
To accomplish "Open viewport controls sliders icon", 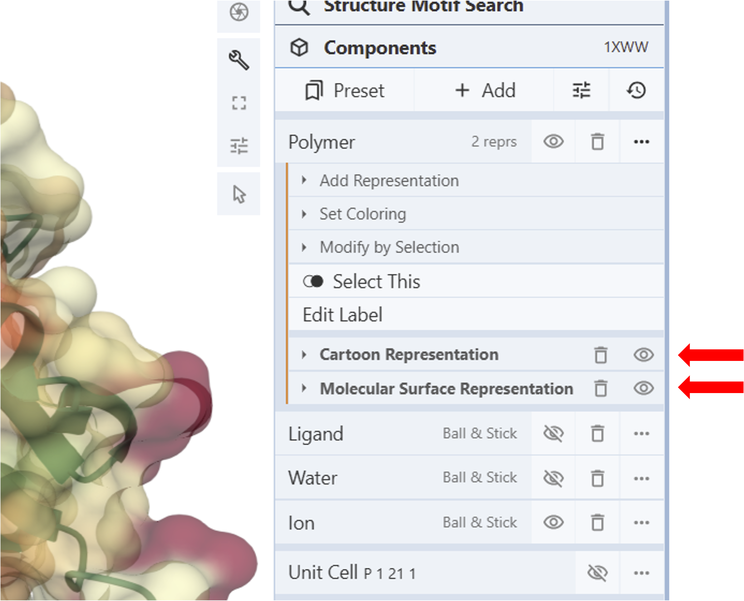I will point(239,146).
